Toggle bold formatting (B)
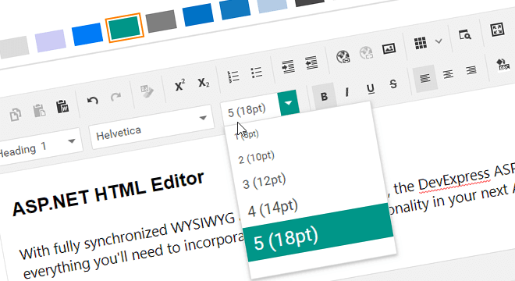Screen dimensions: 515x281 pos(324,96)
